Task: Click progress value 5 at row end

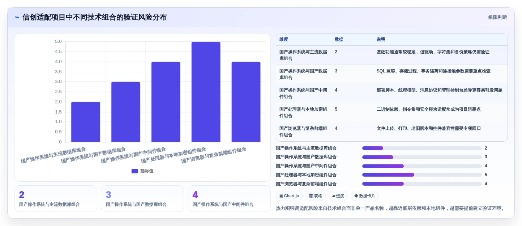Action: (486, 175)
